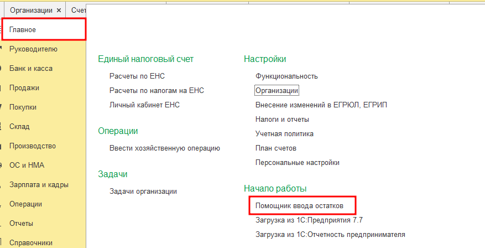Click the Настройки group heading
Viewport: 485px width, 248px height.
point(265,59)
